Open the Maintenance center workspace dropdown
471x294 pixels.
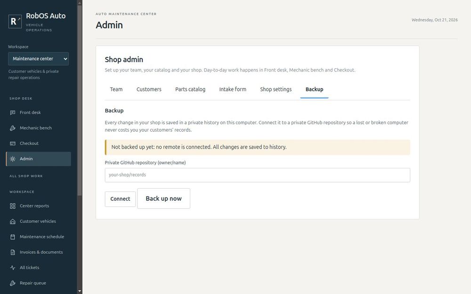[39, 59]
